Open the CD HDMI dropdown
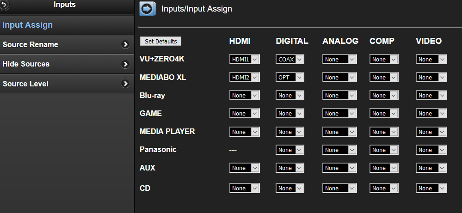 [x=245, y=189]
